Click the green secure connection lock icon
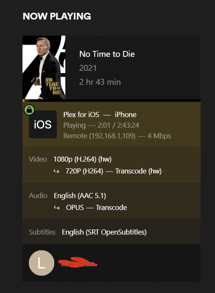The image size is (215, 293). click(x=29, y=110)
